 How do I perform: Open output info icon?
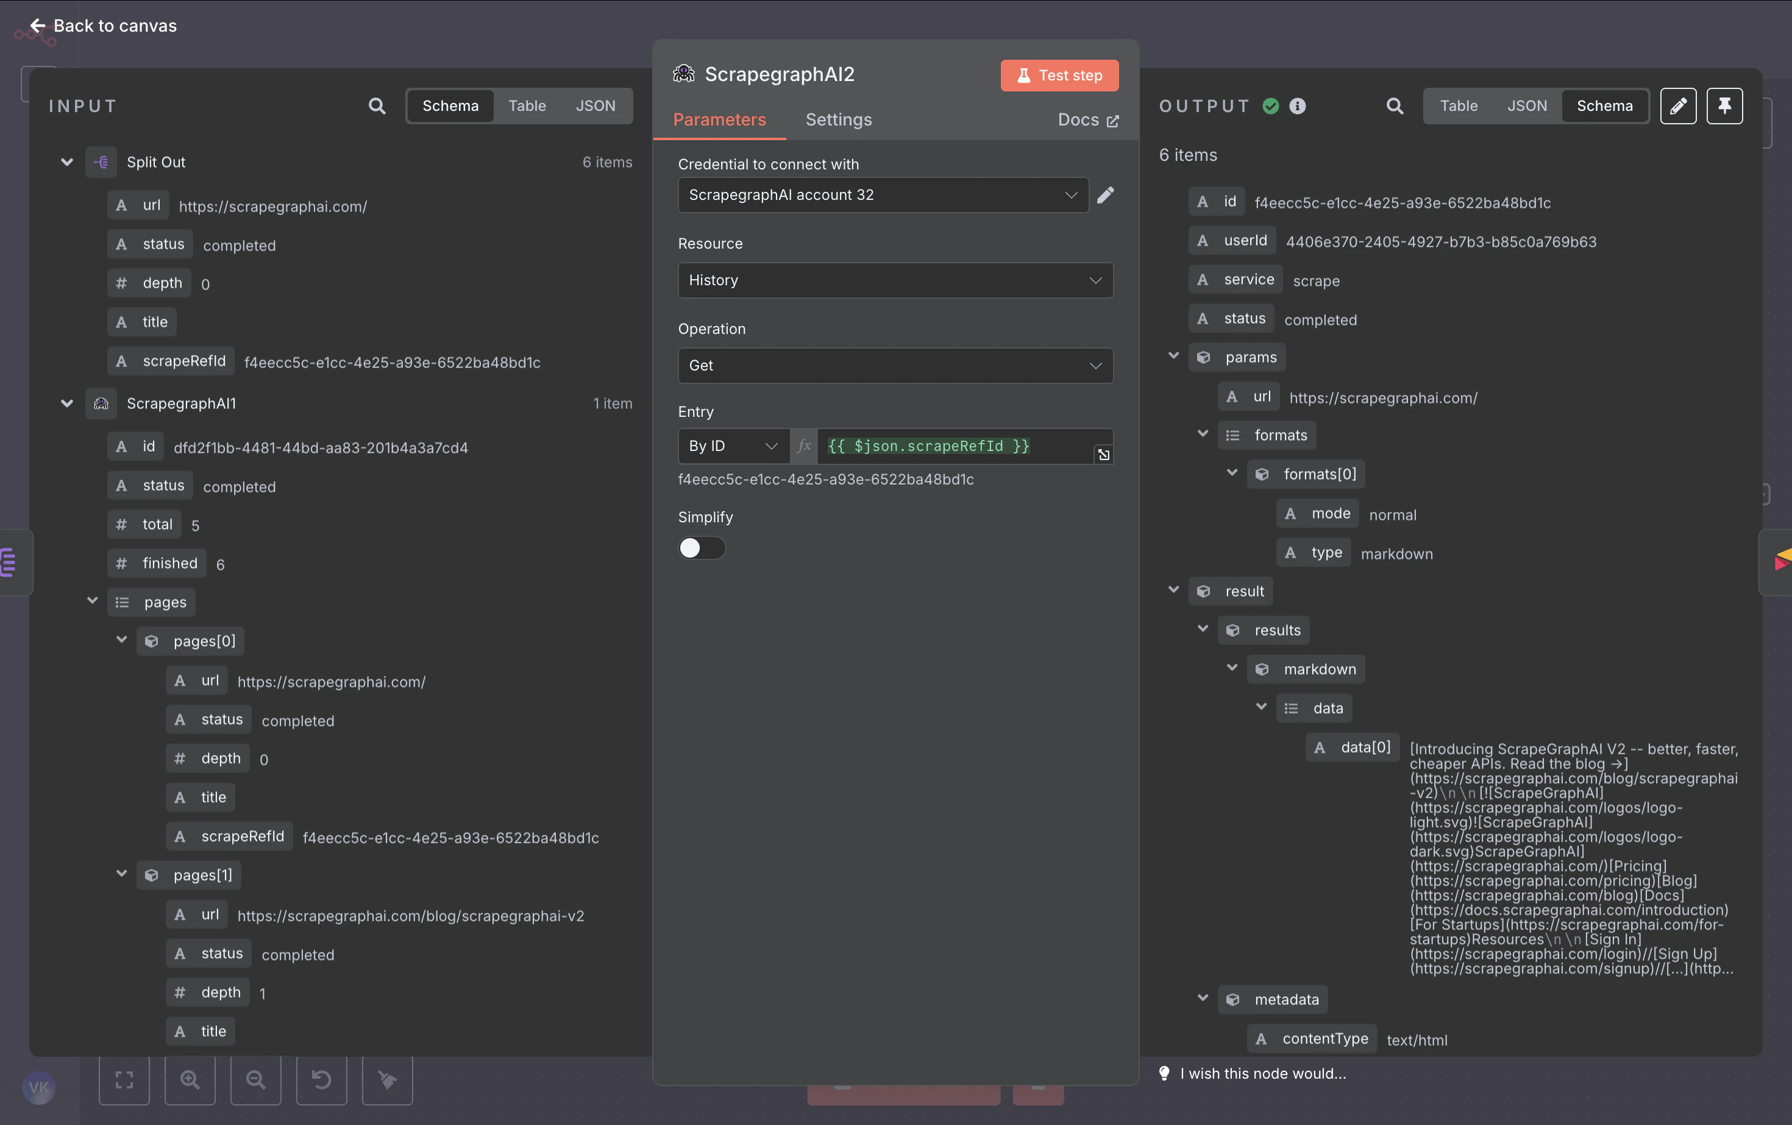pyautogui.click(x=1297, y=105)
